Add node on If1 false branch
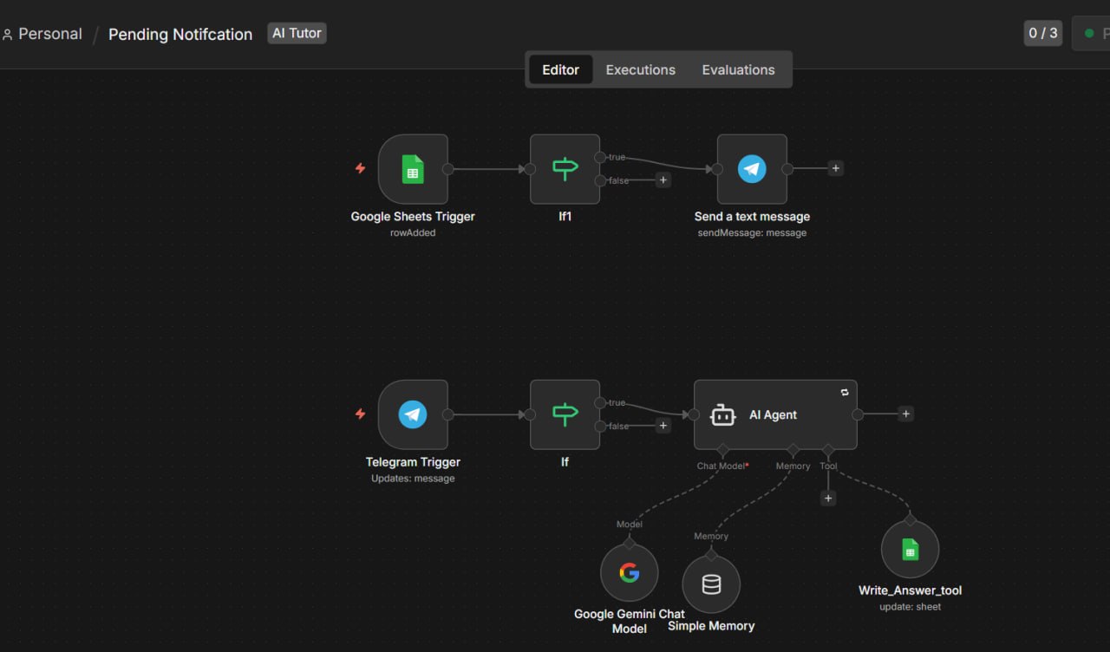 pos(663,180)
